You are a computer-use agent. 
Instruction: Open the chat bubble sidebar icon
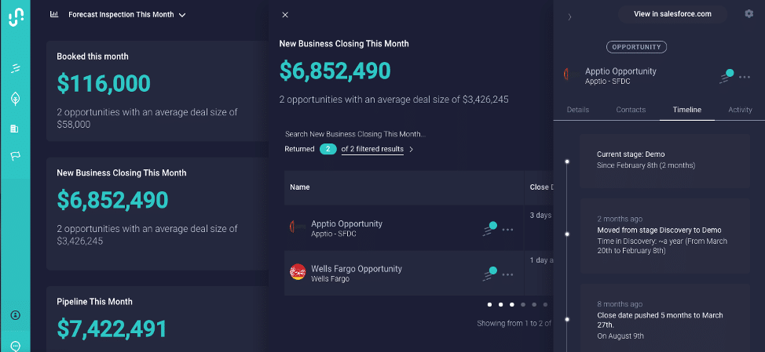tap(15, 347)
